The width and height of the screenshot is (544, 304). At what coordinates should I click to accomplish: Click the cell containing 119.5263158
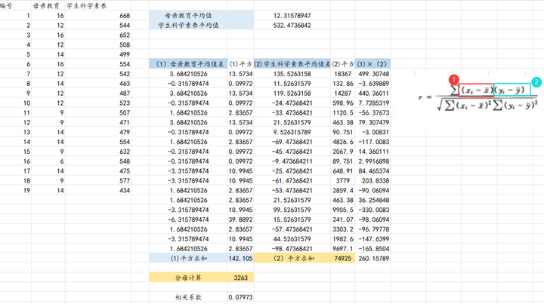292,93
